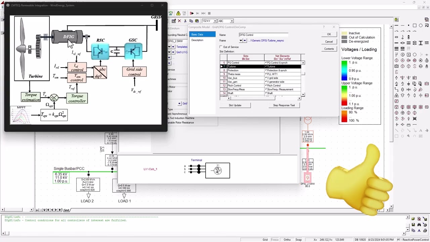430x242 pixels.
Task: Click the blue A font icon in output toolbar
Action: click(x=419, y=231)
